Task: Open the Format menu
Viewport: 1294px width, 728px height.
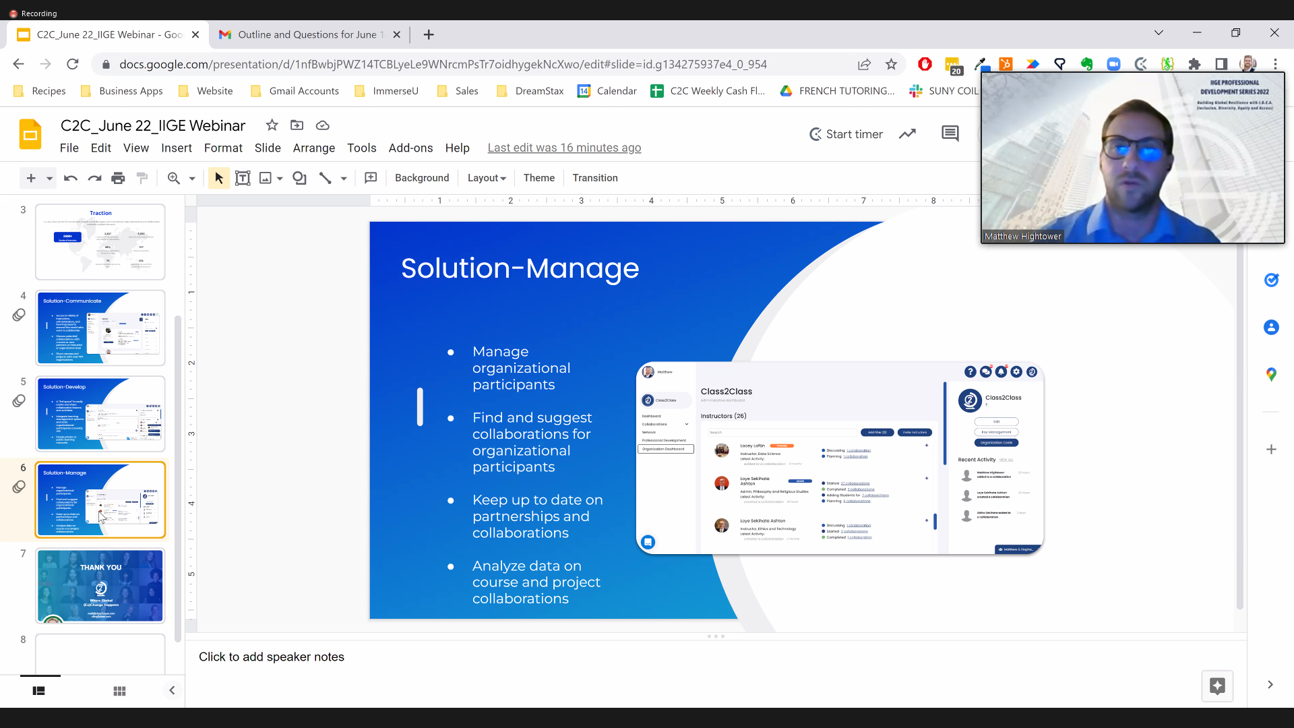Action: pos(223,148)
